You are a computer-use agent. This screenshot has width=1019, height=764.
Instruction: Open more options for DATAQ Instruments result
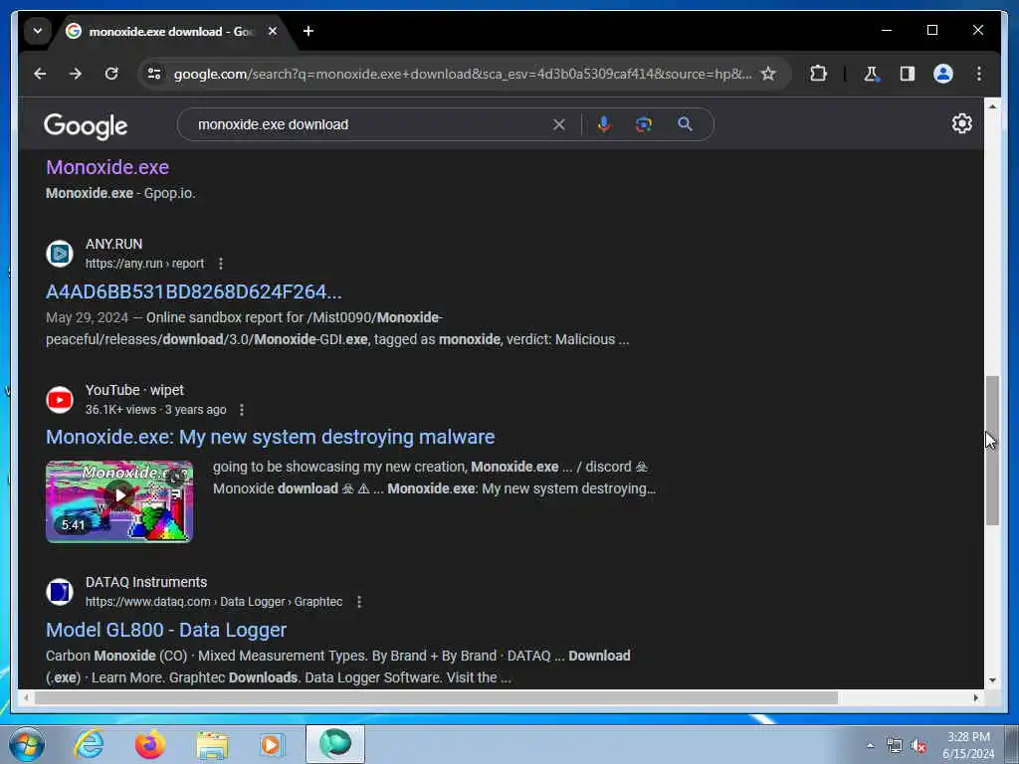point(359,602)
